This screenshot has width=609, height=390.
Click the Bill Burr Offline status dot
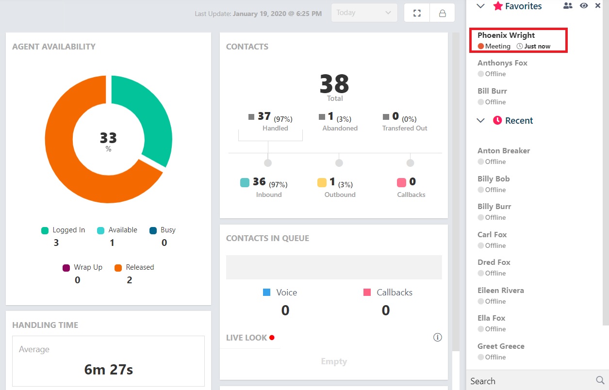click(481, 102)
